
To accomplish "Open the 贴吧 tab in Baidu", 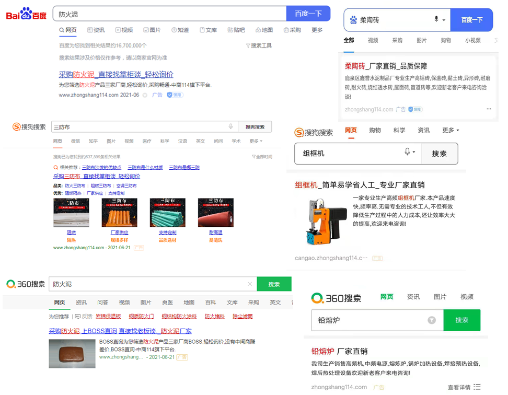I will point(236,30).
